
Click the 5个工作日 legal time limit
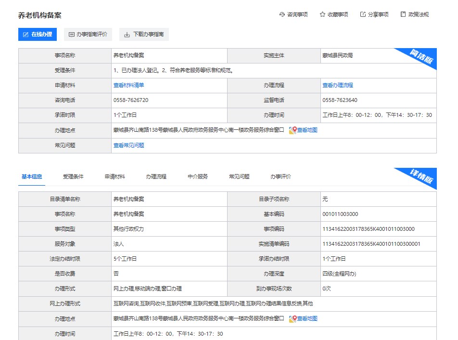pos(125,259)
